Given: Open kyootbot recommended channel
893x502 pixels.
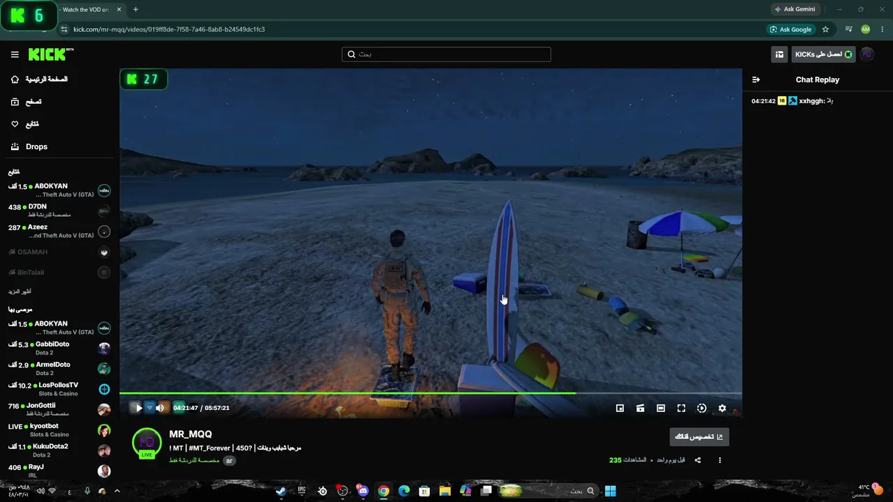Looking at the screenshot, I should (59, 430).
